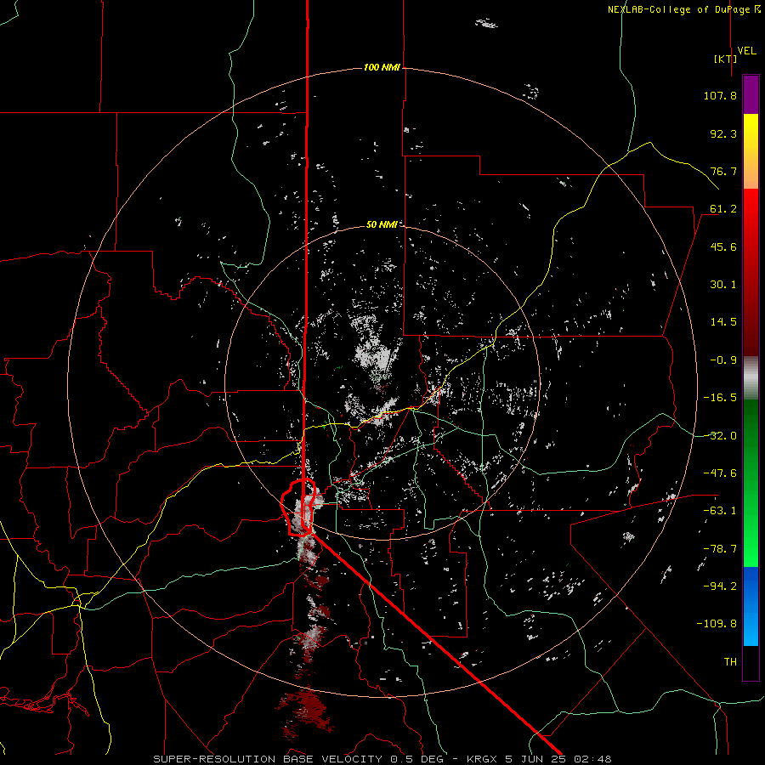Click the gray near-zero color bar segment
This screenshot has height=765, width=765.
click(x=751, y=378)
